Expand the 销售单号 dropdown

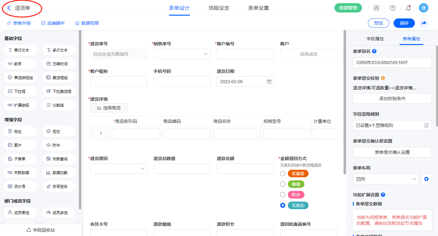[182, 54]
